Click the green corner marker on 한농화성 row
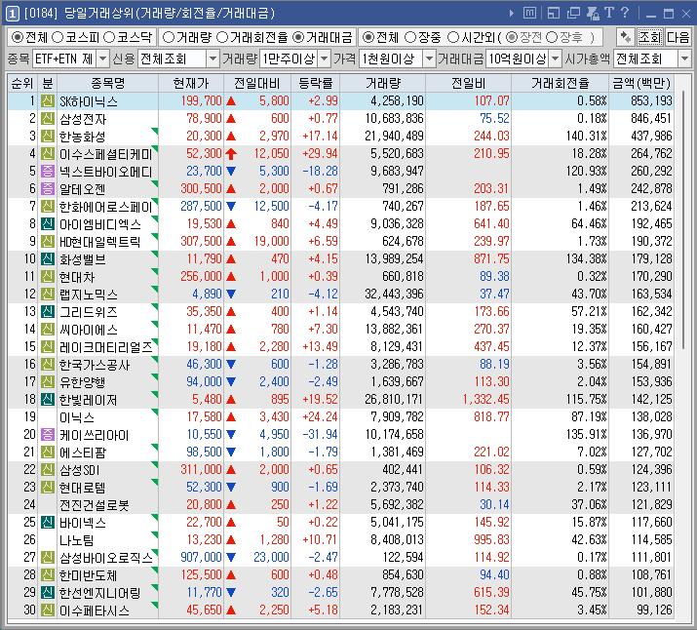697x630 pixels. 155,131
